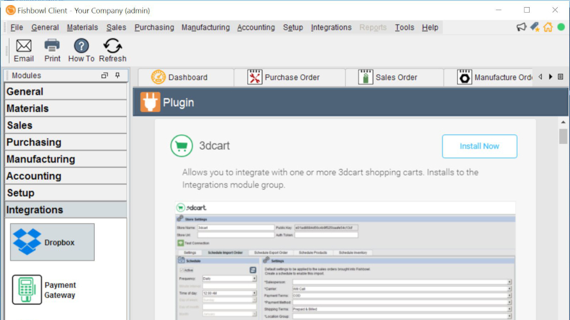Open the Payment Gateway module
Screen dimensions: 570x320
45,290
